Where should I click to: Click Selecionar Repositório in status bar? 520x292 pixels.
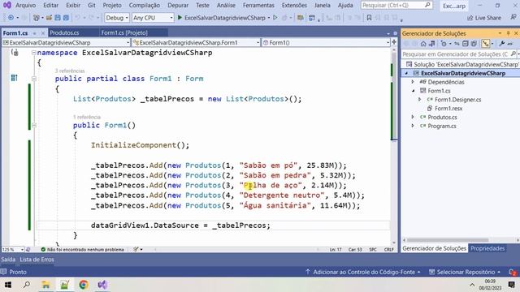tap(465, 273)
